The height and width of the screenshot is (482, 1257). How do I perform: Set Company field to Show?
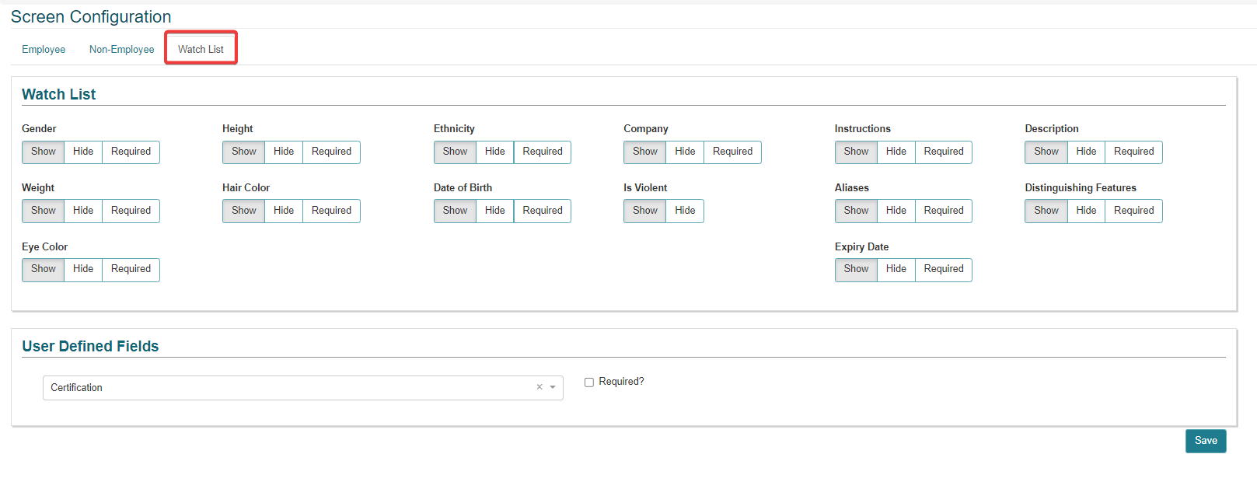(x=644, y=152)
